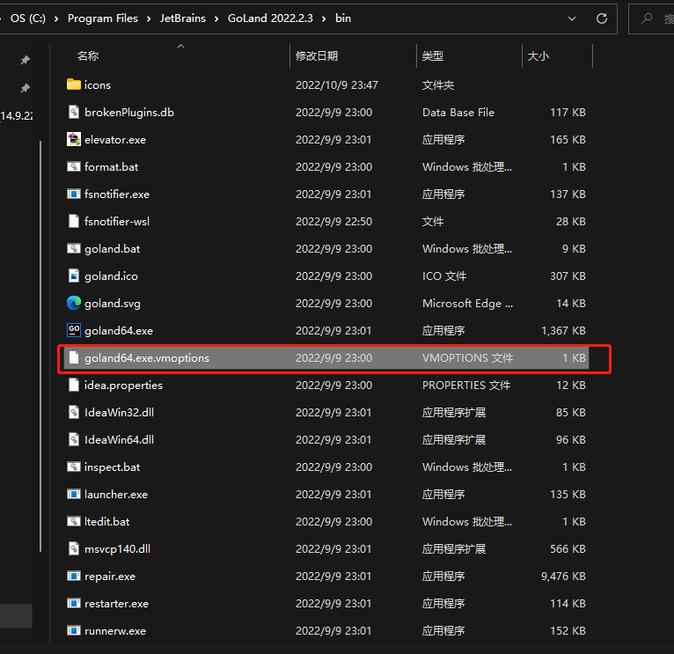Image resolution: width=674 pixels, height=654 pixels.
Task: Open the icons folder icon
Action: pyautogui.click(x=74, y=85)
